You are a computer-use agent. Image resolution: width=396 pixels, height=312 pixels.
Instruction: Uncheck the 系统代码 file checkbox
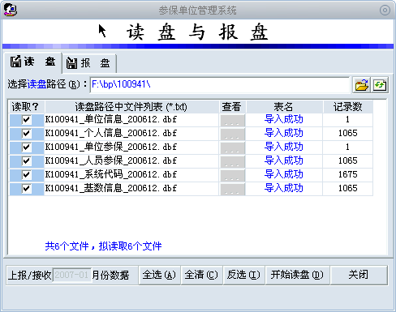click(27, 175)
